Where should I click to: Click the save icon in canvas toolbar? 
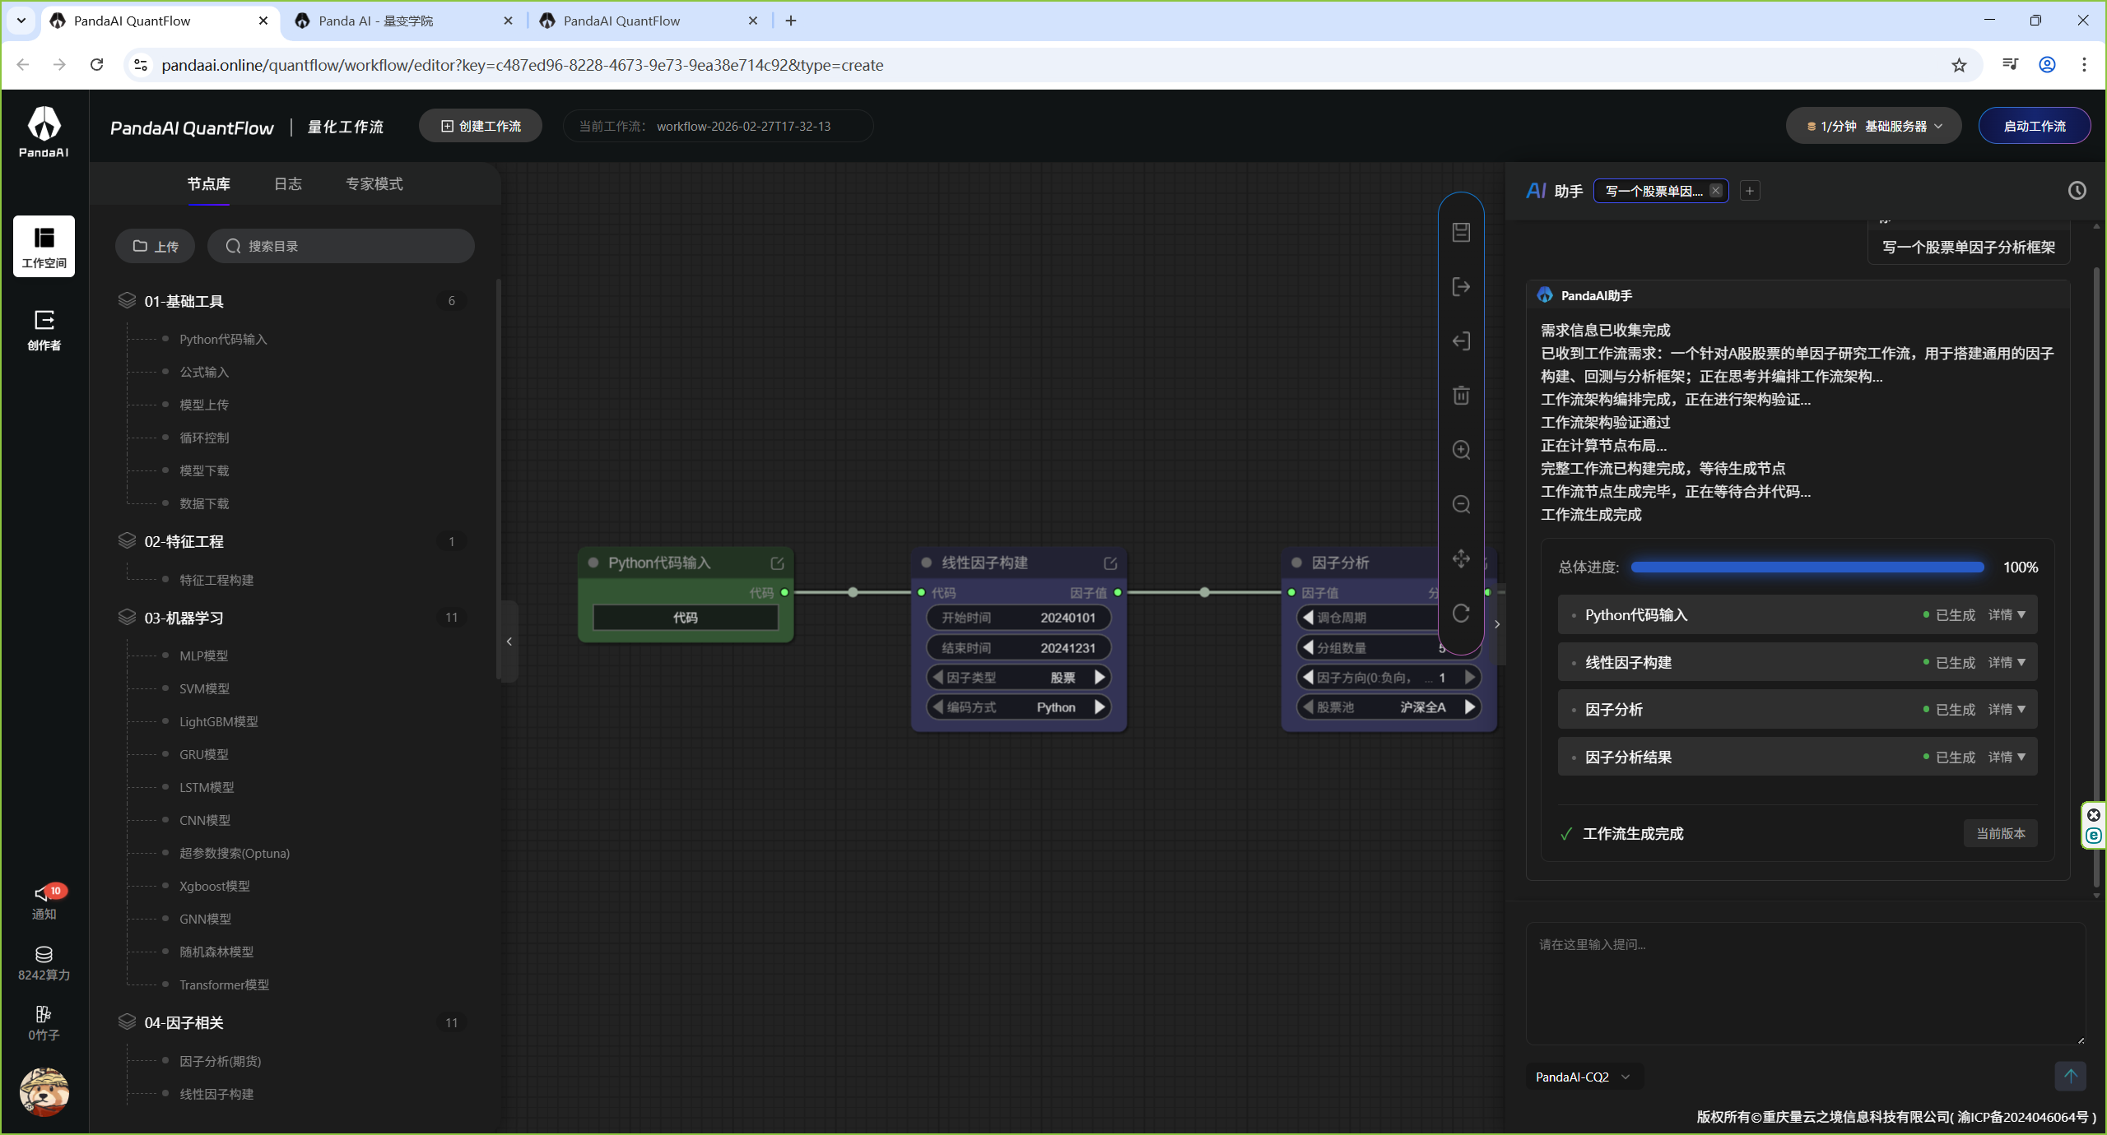click(x=1461, y=232)
